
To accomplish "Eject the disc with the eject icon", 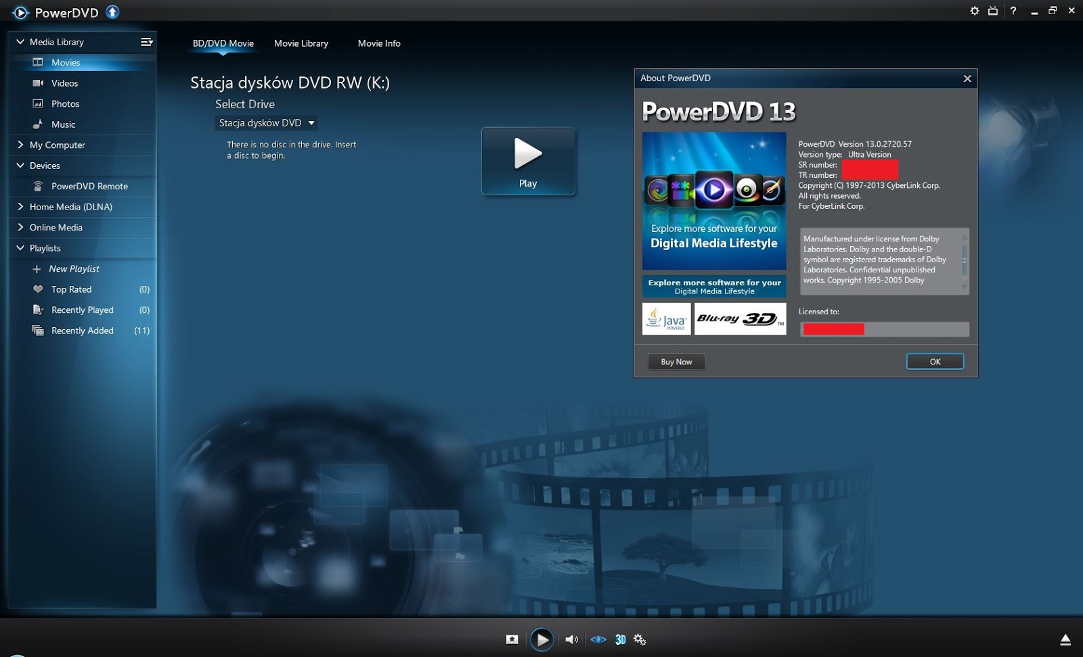I will [x=1065, y=639].
